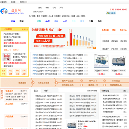Image resolution: width=129 pixels, height=129 pixels.
Task: Click 发布产品信息 in process bar
Action: pyautogui.click(x=68, y=81)
